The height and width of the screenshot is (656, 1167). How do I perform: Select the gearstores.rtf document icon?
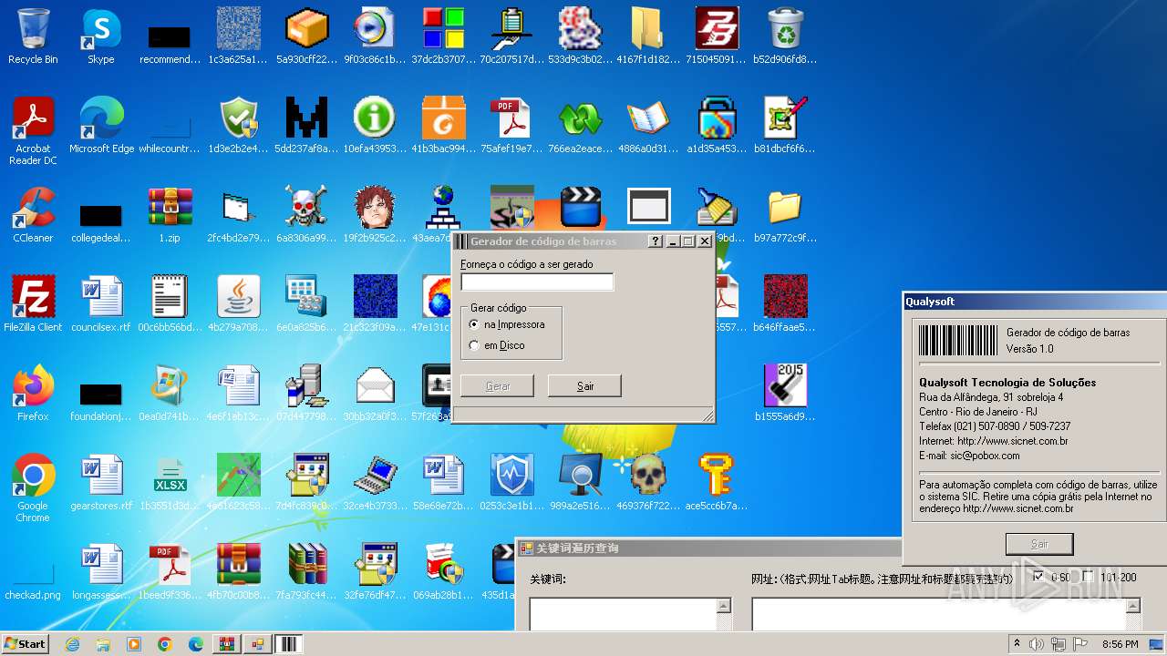[101, 483]
